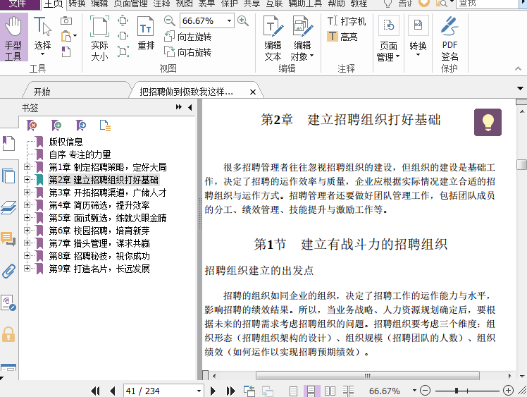Expand bookmark 第1章 制定招聘策略
This screenshot has width=527, height=397.
27,166
